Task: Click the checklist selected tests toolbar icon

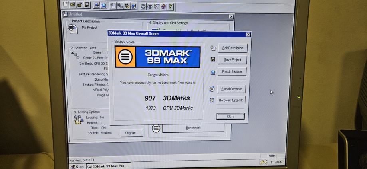Action: [x=120, y=6]
